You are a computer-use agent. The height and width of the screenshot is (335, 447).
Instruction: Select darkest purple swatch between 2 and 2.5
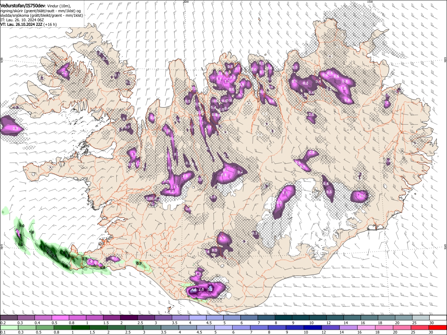129,318
